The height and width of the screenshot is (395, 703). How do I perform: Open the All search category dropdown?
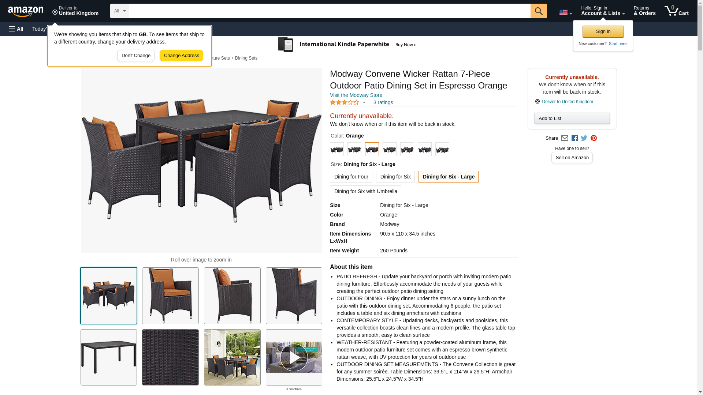click(x=120, y=11)
